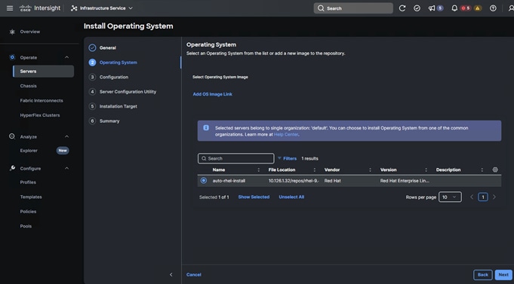
Task: Open the File Location column options menu
Action: 315,169
